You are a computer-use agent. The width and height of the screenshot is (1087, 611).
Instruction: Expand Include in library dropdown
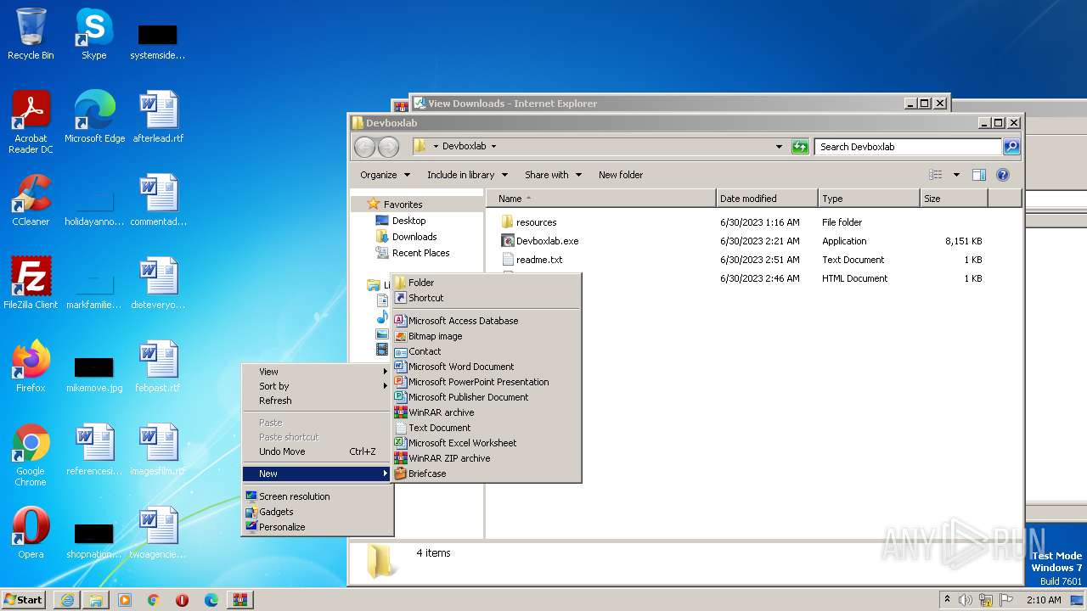[467, 175]
